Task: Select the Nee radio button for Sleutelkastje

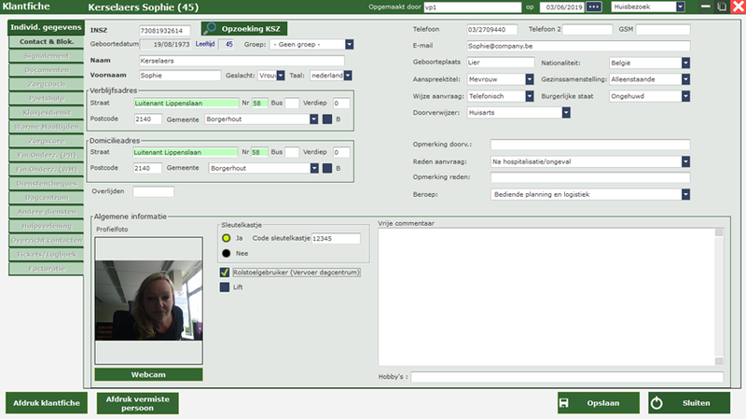Action: click(x=226, y=253)
